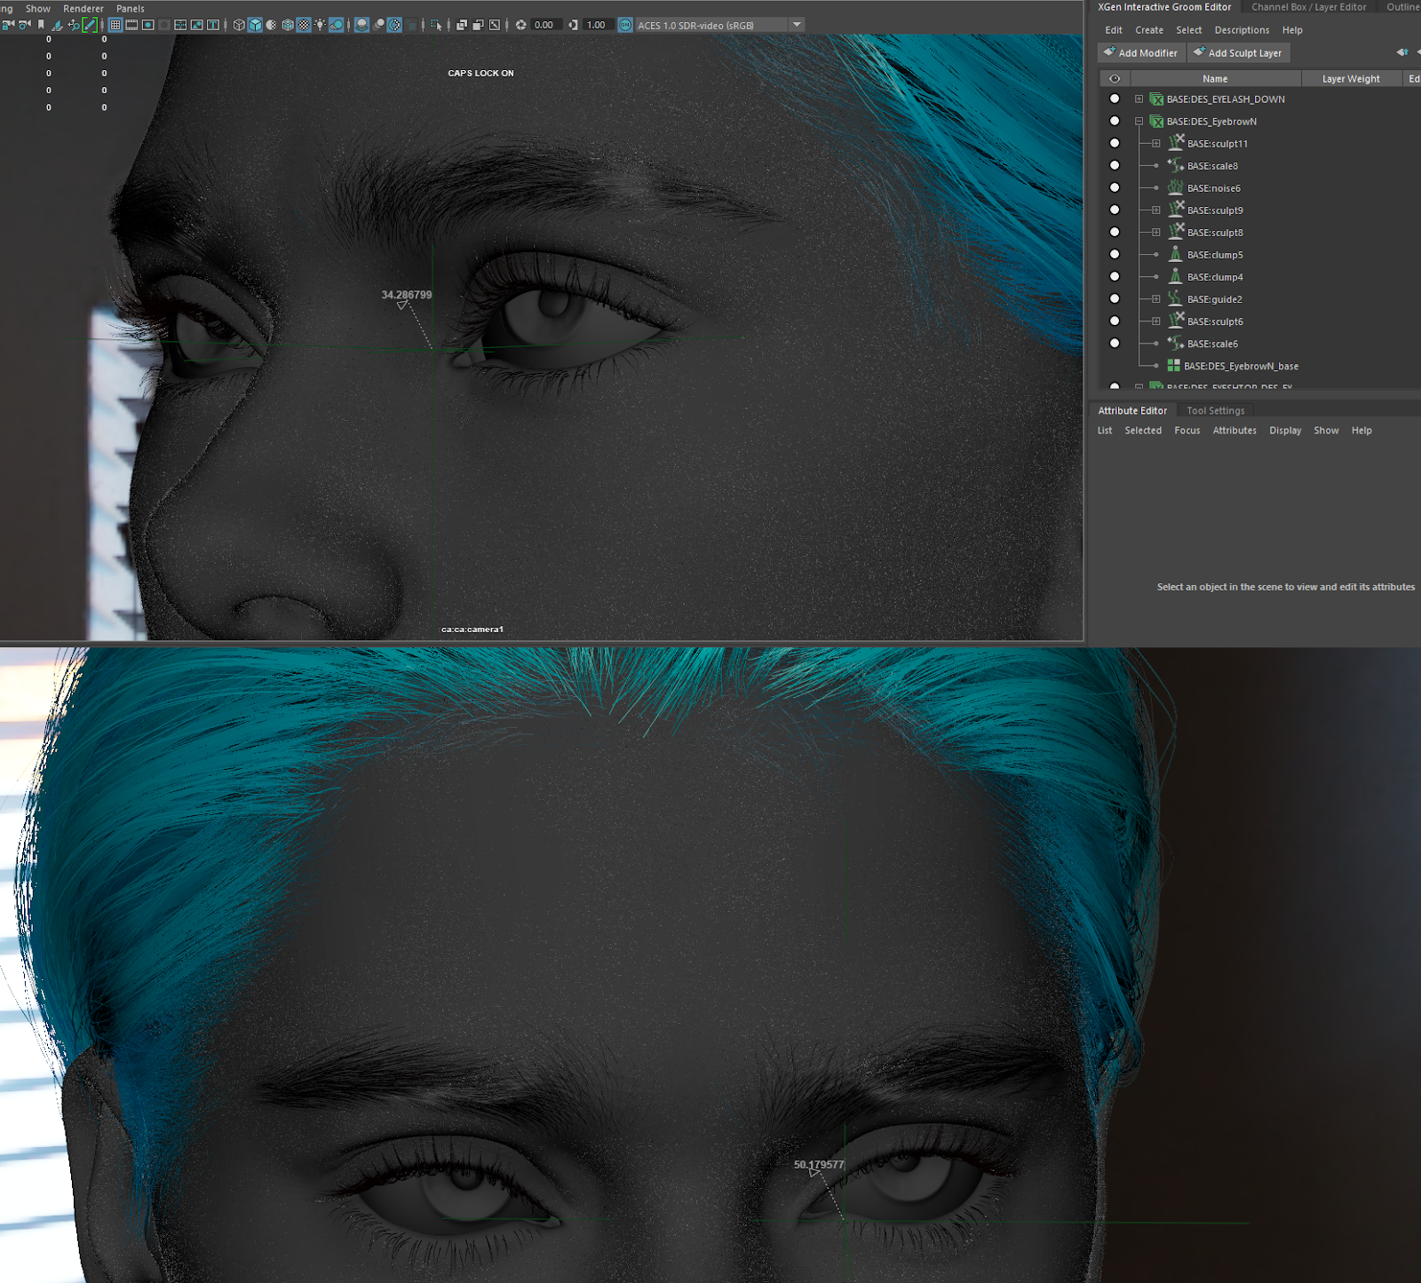This screenshot has height=1283, width=1421.
Task: Click the Name column header
Action: (x=1215, y=79)
